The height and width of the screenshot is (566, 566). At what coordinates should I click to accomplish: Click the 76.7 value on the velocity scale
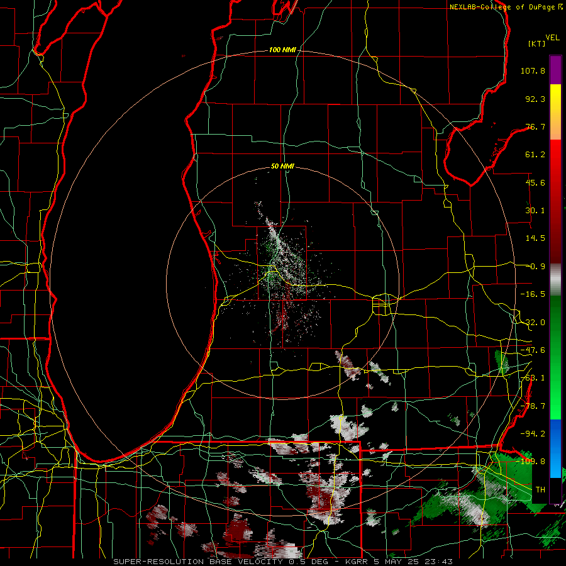pyautogui.click(x=535, y=126)
